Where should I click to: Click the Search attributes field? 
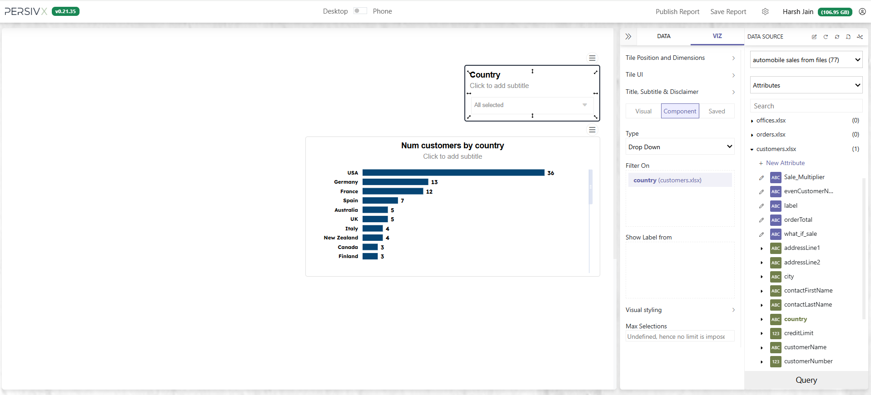click(806, 106)
